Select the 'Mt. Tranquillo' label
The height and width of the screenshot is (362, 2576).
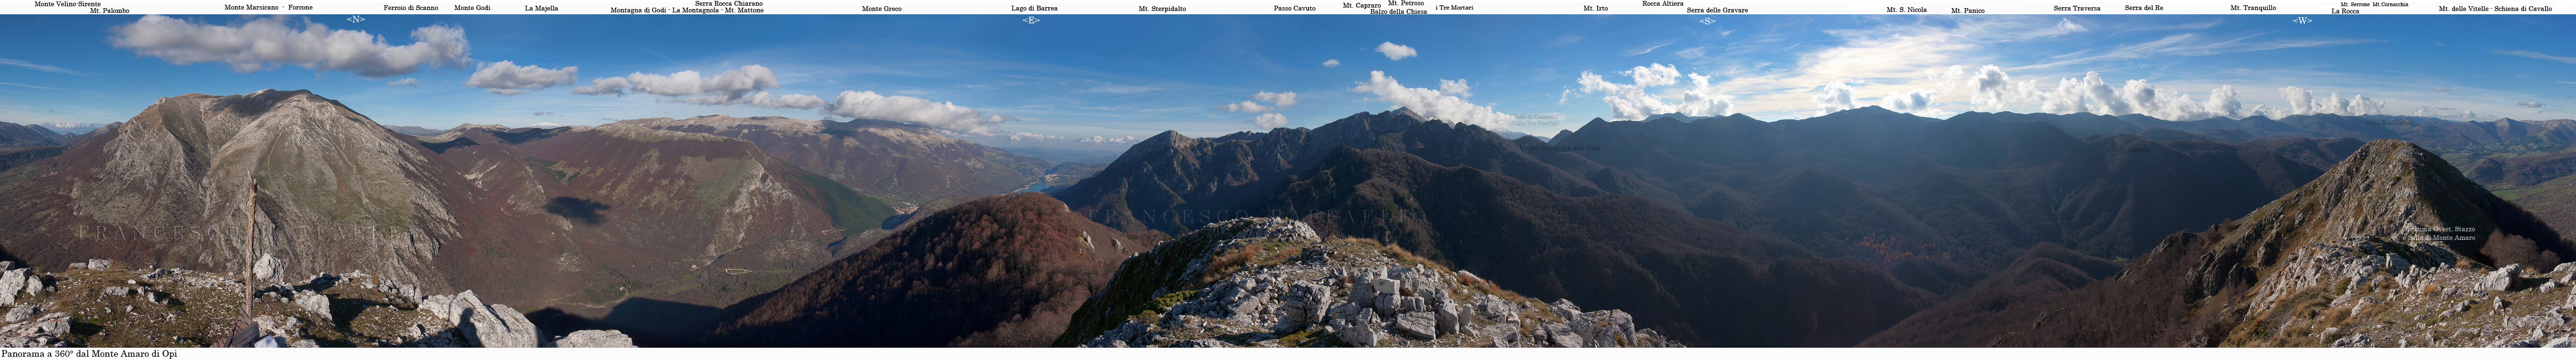pyautogui.click(x=2253, y=8)
